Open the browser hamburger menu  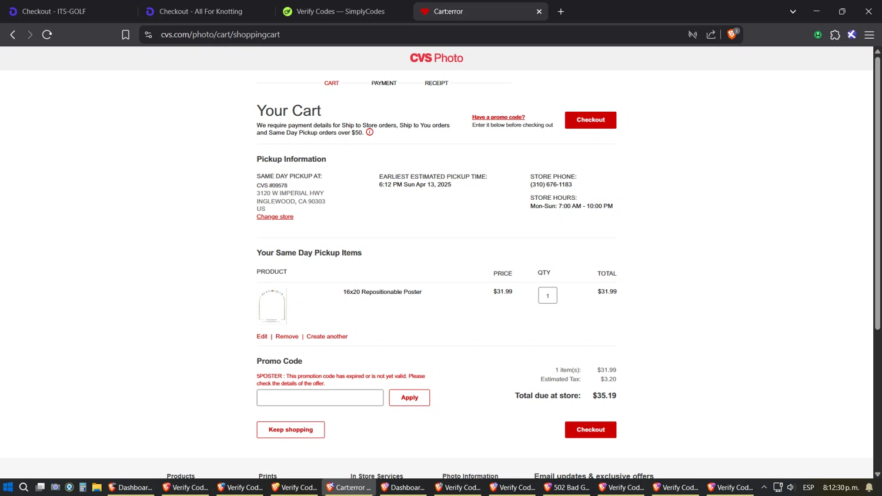(869, 35)
